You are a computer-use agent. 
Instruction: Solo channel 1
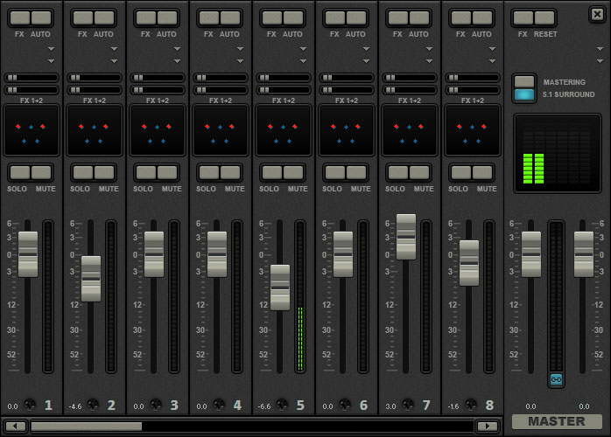[20, 172]
